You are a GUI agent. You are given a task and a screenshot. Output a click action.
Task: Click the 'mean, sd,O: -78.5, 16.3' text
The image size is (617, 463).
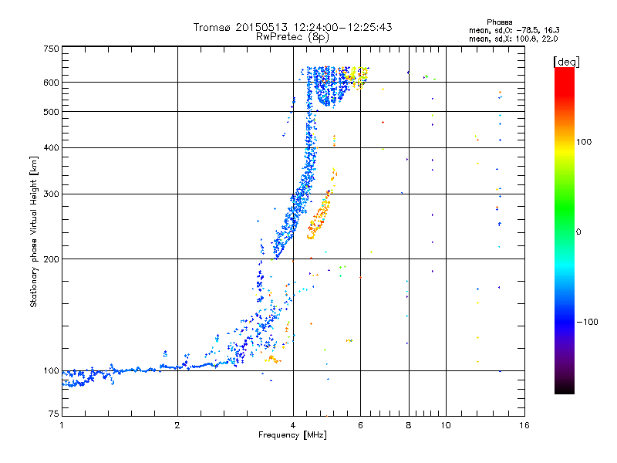coord(514,30)
